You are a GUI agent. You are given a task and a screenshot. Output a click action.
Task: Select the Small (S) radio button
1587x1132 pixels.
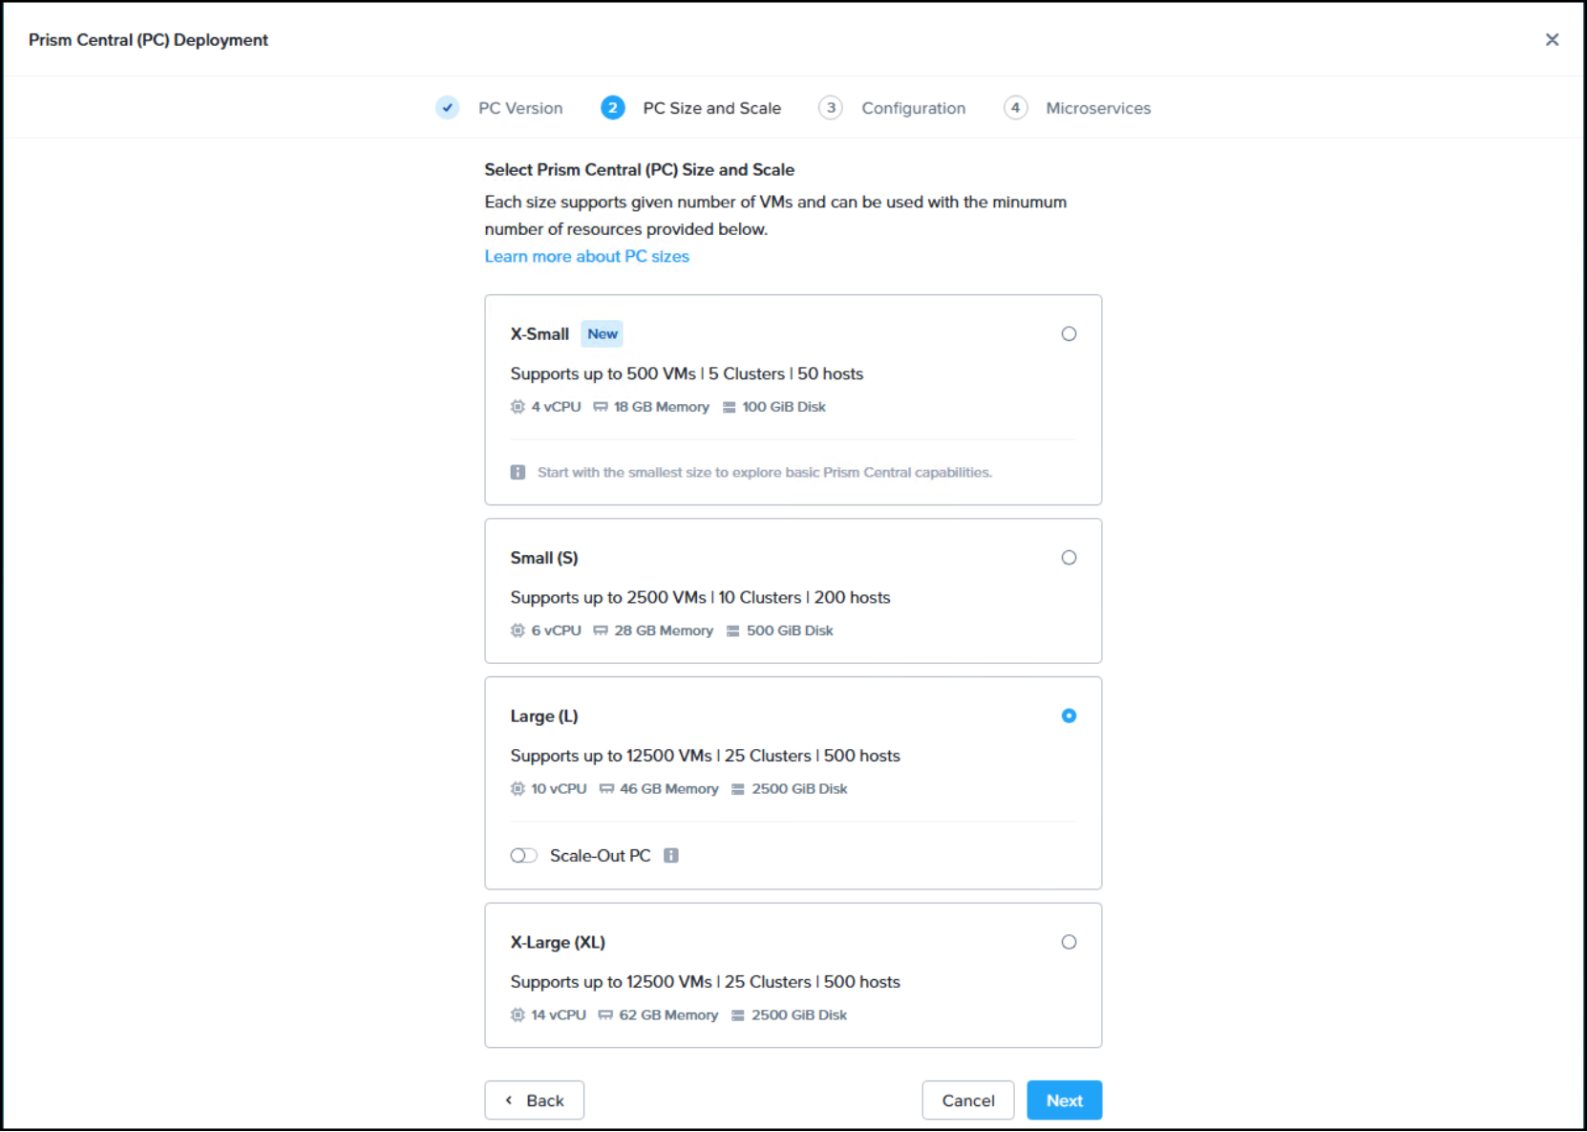coord(1069,558)
